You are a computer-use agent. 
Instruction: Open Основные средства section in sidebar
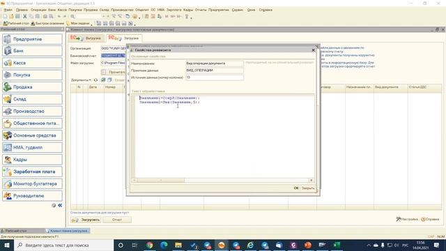pos(32,135)
